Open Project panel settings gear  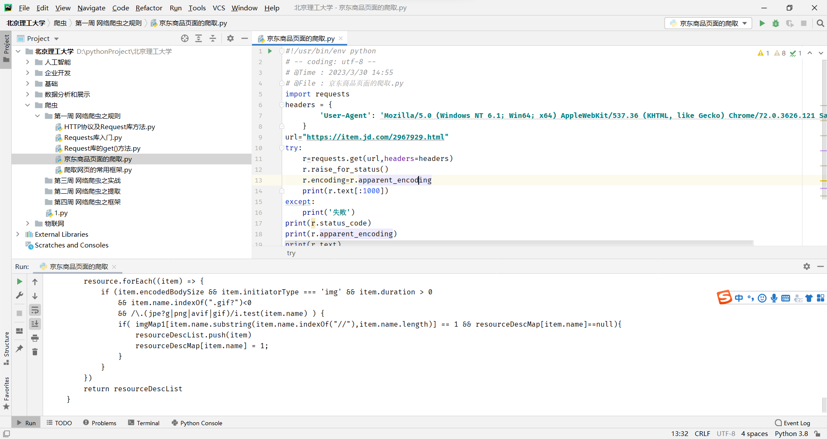point(230,38)
